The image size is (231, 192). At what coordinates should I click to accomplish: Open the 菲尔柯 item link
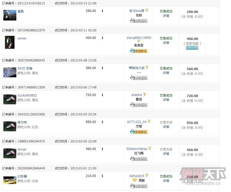[22, 122]
